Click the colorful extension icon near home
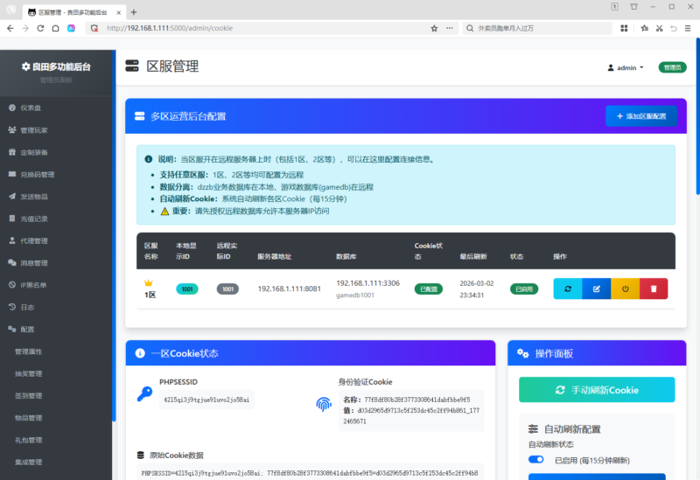This screenshot has height=480, width=700. (x=71, y=28)
